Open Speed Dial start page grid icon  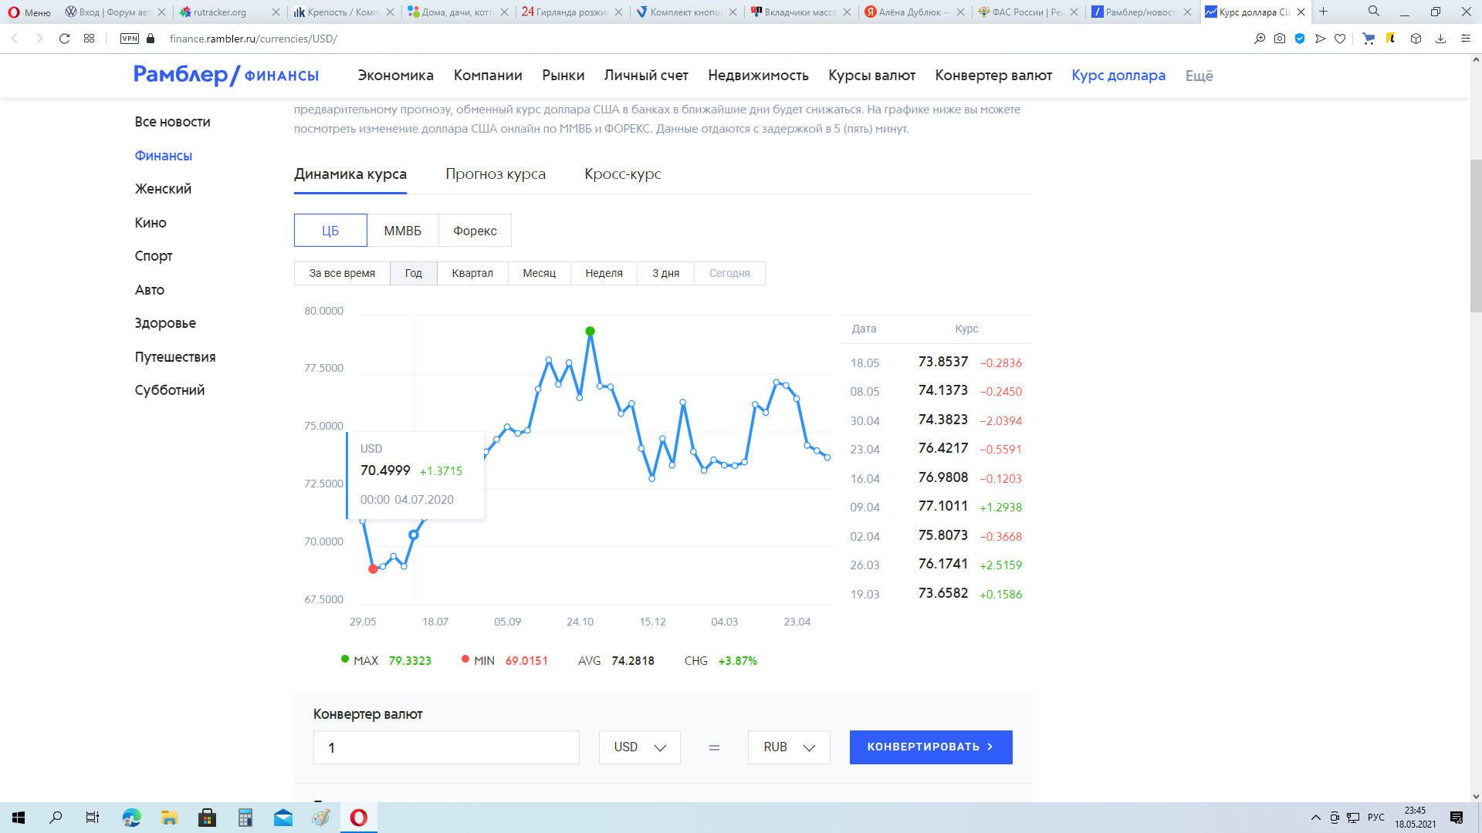point(90,39)
